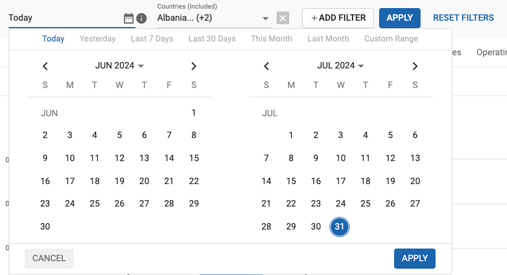Viewport: 507px width, 275px height.
Task: Open the JUL 2024 month selector
Action: (x=340, y=66)
